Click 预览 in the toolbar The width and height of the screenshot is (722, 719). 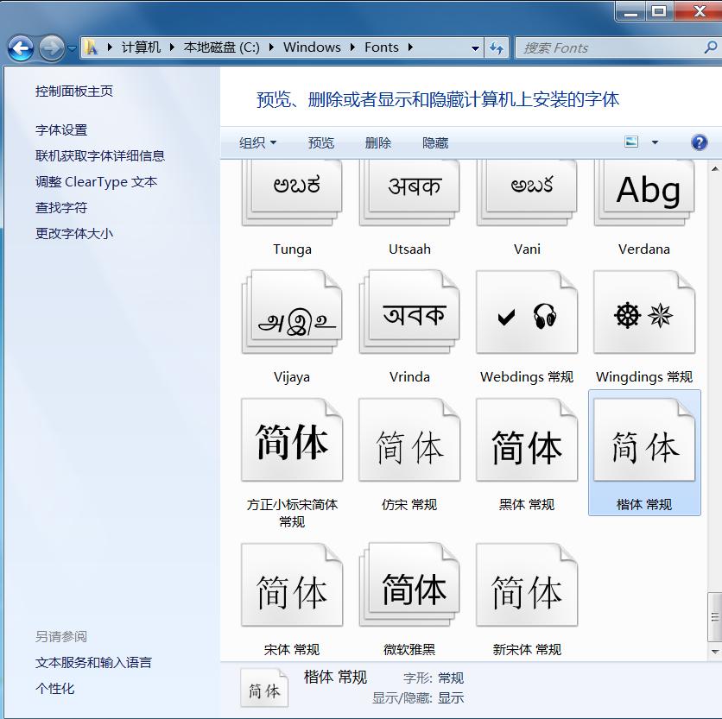pyautogui.click(x=321, y=143)
